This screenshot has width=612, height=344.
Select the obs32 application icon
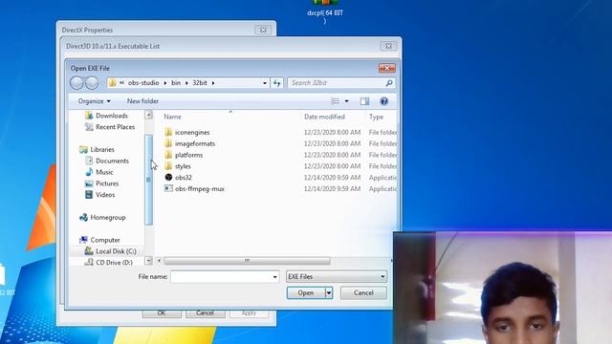pyautogui.click(x=168, y=177)
